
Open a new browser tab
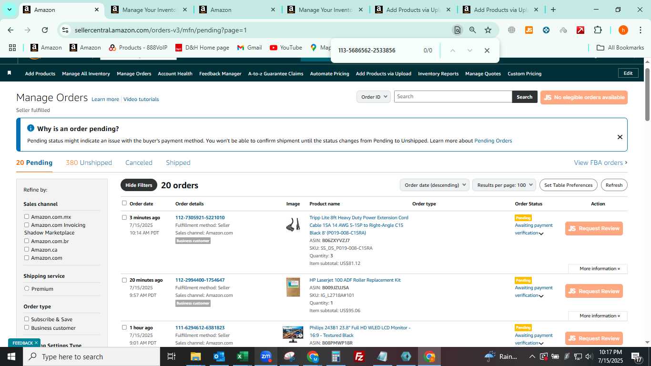pyautogui.click(x=553, y=10)
